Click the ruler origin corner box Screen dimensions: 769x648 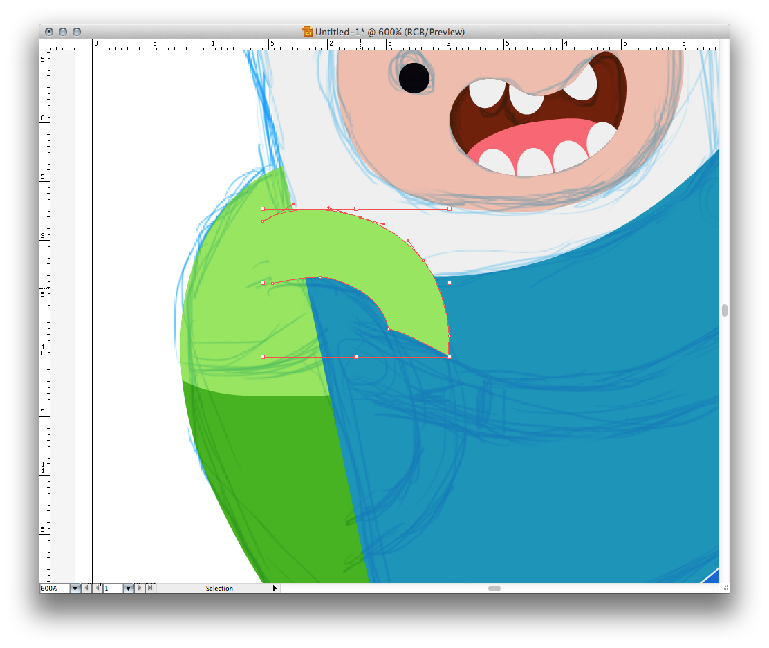coord(45,44)
